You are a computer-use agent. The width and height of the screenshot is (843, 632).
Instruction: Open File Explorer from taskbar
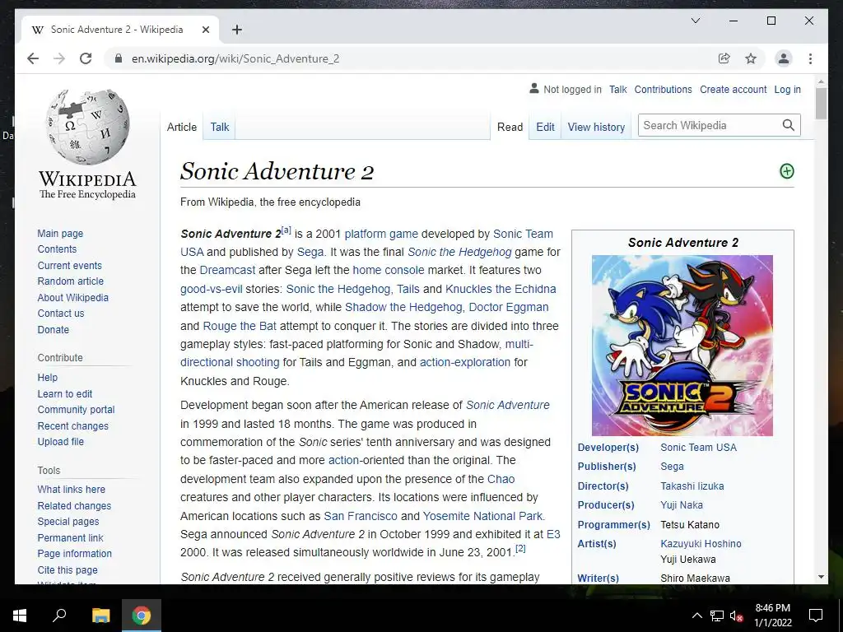pyautogui.click(x=100, y=616)
